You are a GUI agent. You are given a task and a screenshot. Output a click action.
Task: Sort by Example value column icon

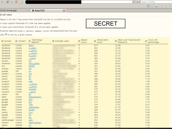[53, 41]
